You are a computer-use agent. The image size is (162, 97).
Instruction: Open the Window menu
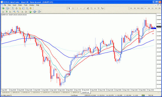click(32, 5)
